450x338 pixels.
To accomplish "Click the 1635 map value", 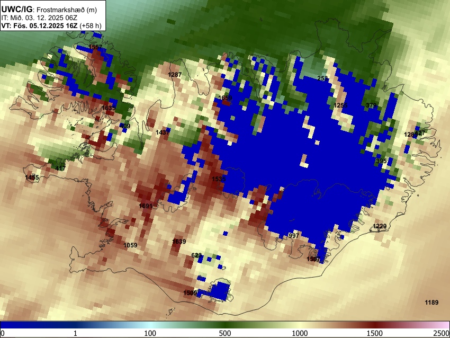I will [109, 108].
